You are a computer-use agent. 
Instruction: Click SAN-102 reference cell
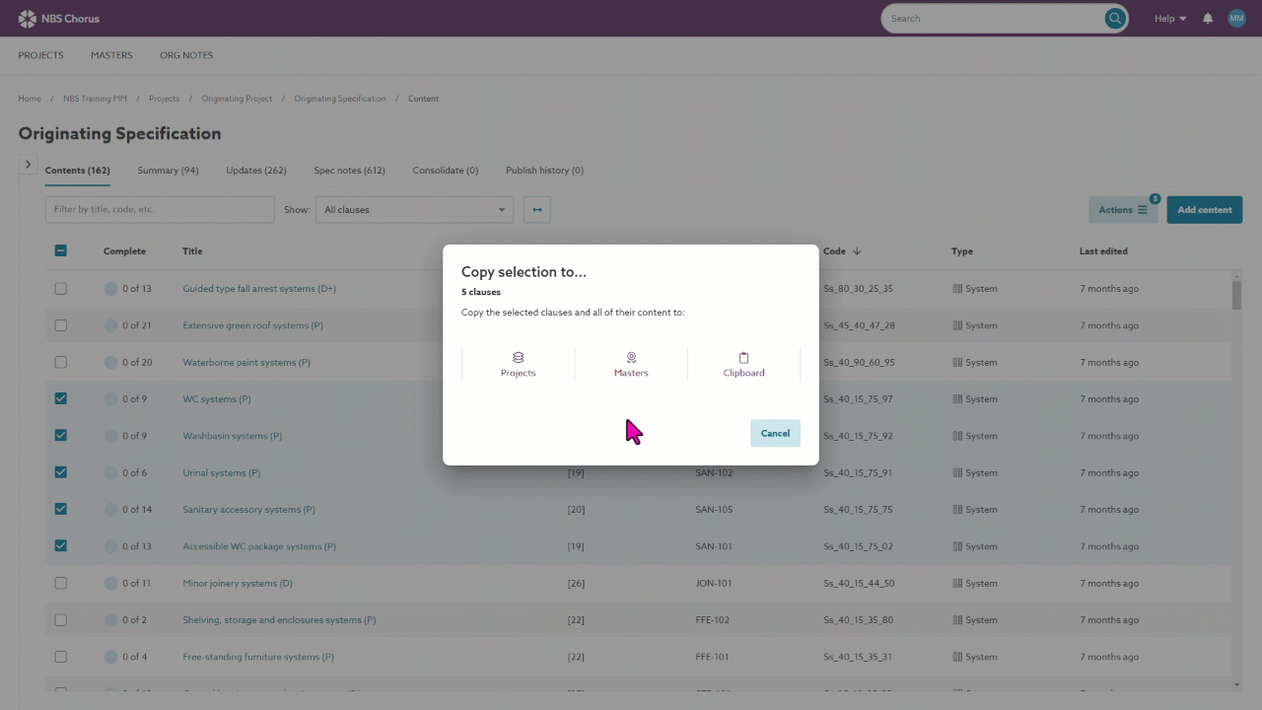(714, 472)
